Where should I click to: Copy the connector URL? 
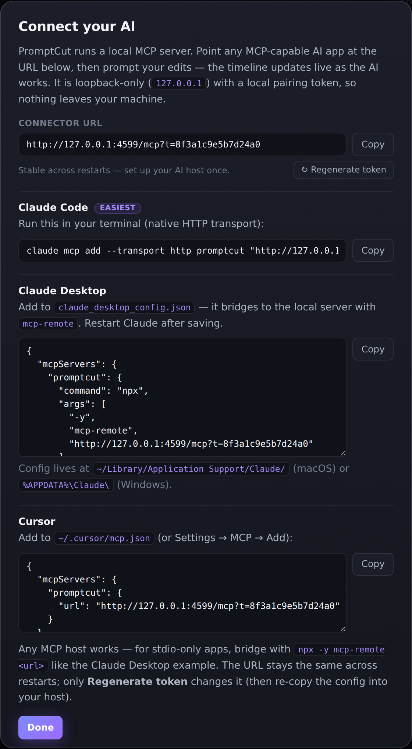373,144
